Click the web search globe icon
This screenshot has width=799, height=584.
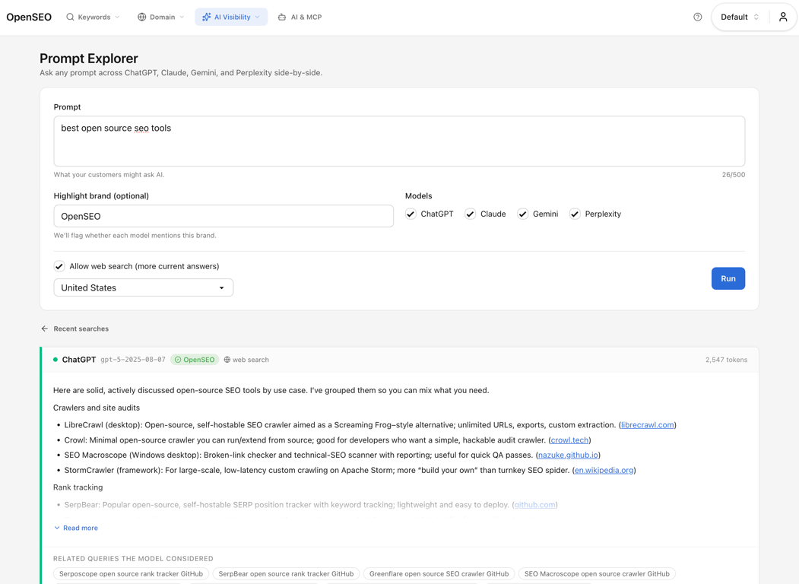tap(227, 359)
